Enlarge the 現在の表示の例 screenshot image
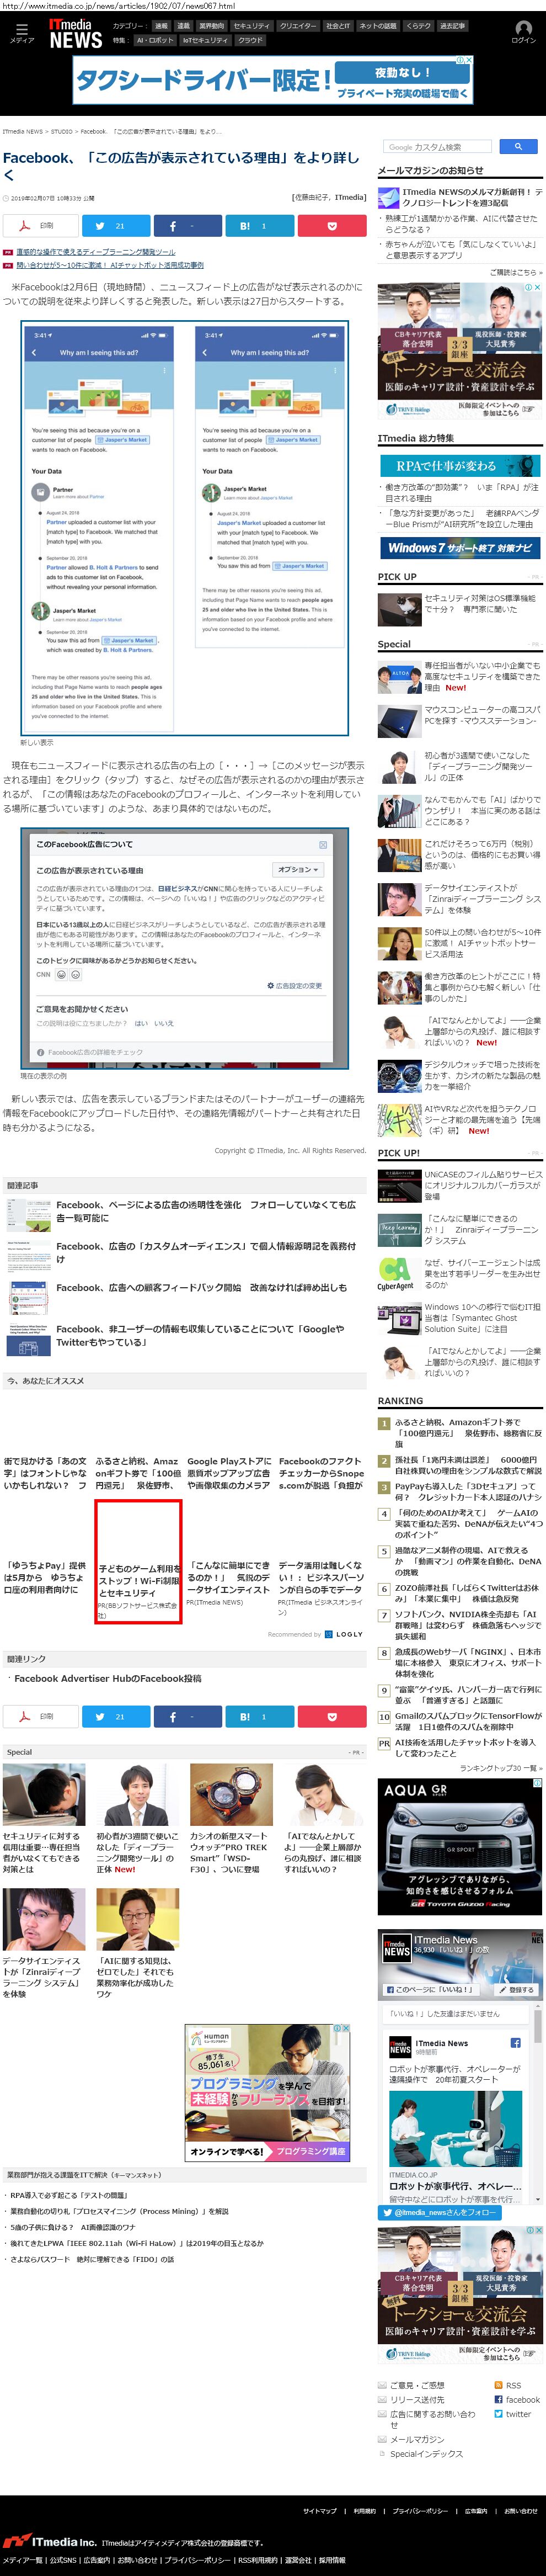Screen dimensions: 546x2576 point(185,949)
